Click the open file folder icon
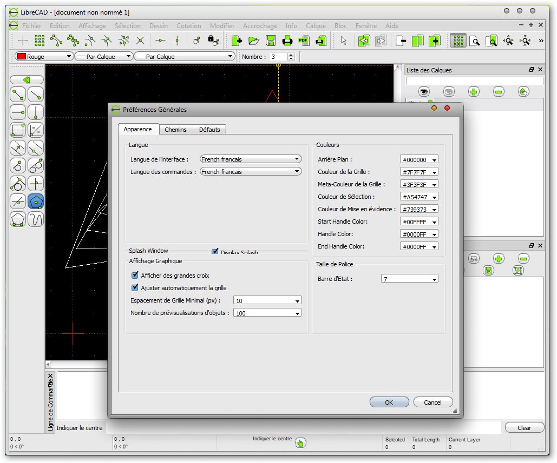 254,41
